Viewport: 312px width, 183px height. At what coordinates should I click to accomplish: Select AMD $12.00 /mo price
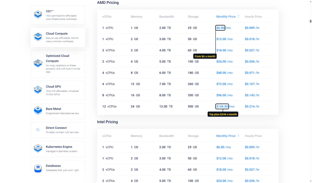[x=225, y=39]
